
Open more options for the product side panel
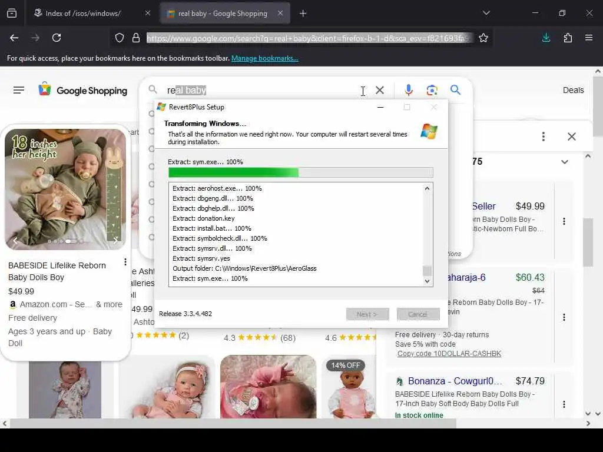[544, 137]
